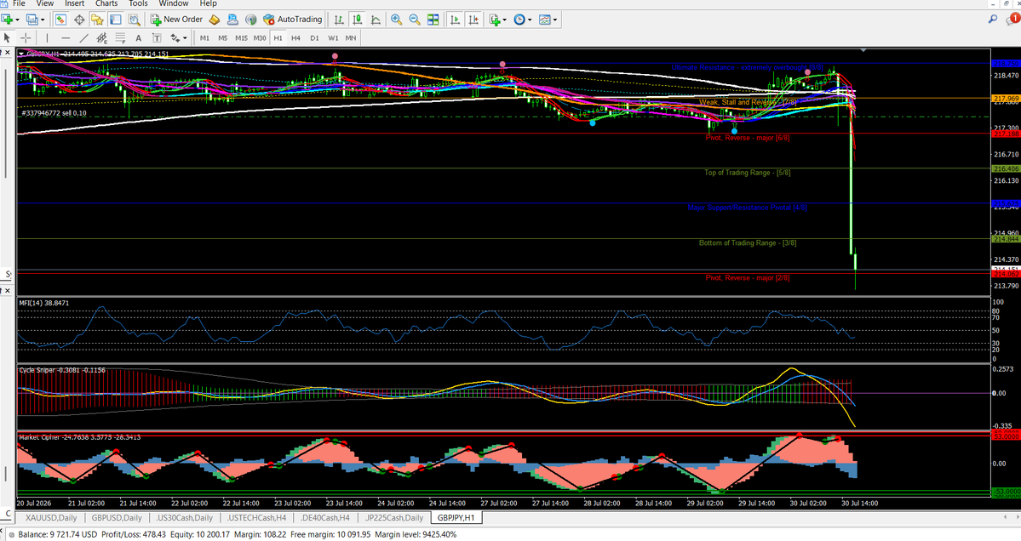Switch to the JP225Cash,Daily chart tab
The width and height of the screenshot is (1021, 541).
pyautogui.click(x=394, y=518)
